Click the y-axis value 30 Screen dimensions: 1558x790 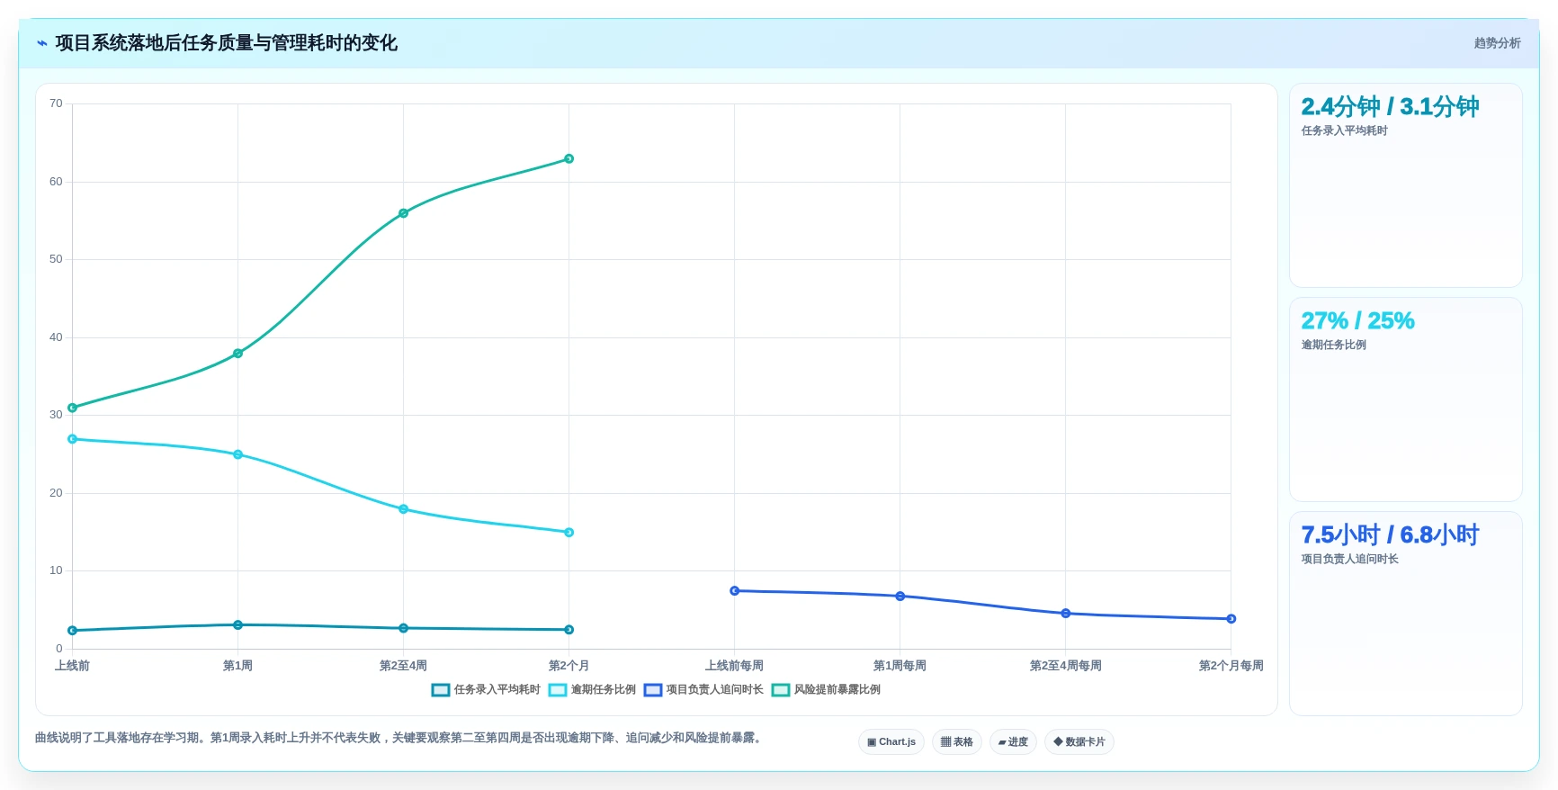point(56,415)
